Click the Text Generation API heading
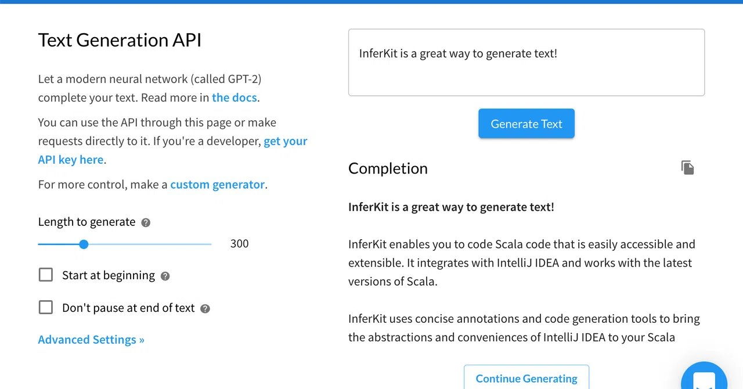Screen dimensions: 743x389 pyautogui.click(x=120, y=40)
